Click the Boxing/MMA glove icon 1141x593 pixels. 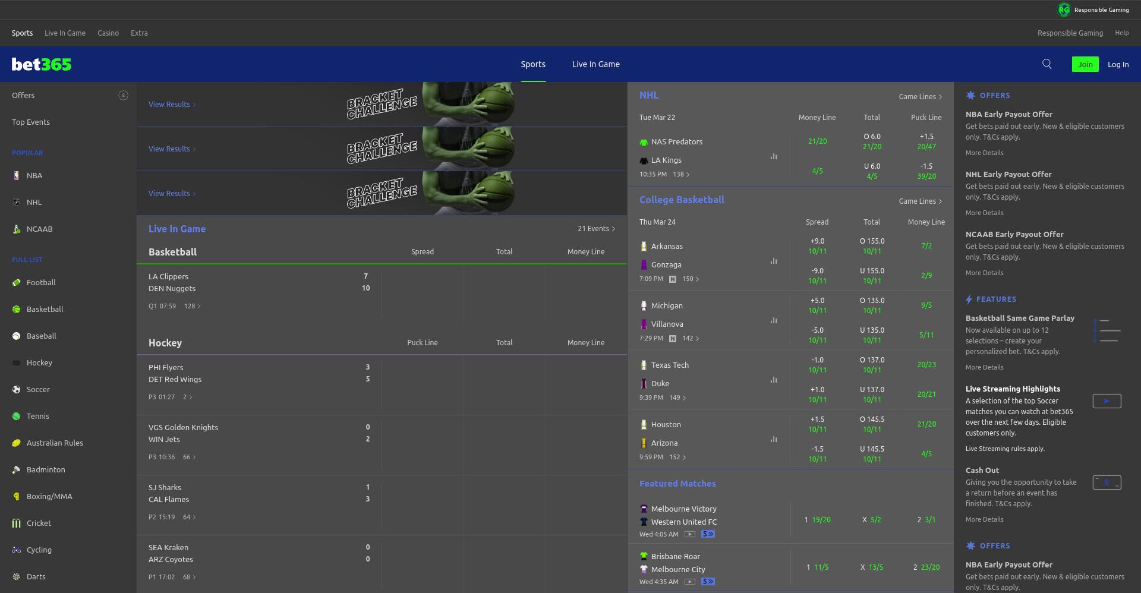[17, 497]
